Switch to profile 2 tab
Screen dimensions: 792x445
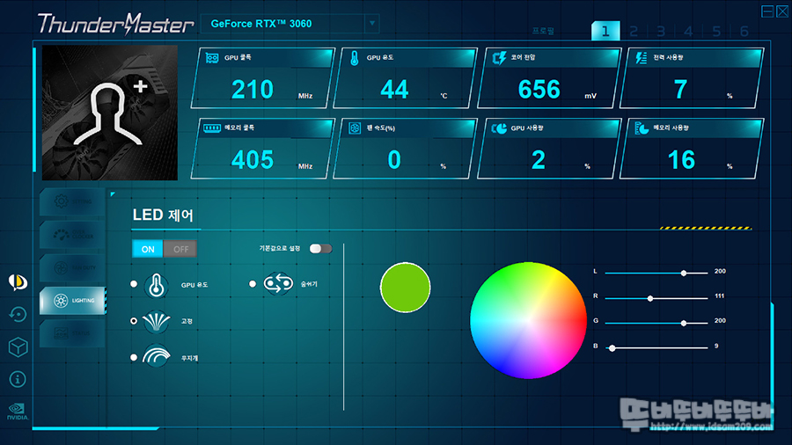point(634,32)
